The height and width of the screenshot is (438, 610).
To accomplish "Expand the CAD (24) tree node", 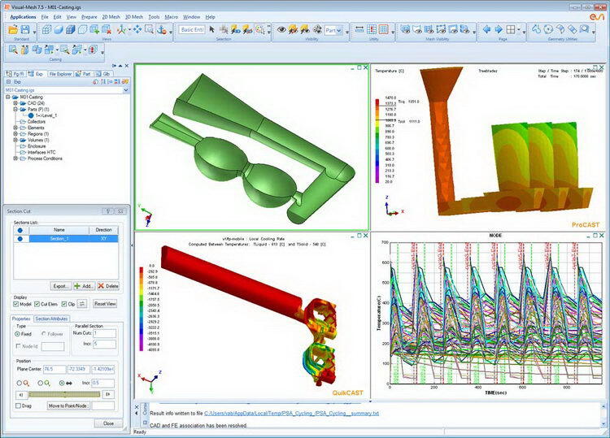I will coord(15,102).
